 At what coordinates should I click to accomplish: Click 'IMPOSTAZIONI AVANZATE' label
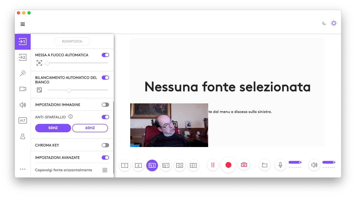pyautogui.click(x=57, y=158)
